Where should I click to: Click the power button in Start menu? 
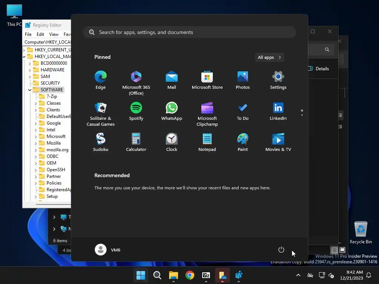(x=281, y=250)
